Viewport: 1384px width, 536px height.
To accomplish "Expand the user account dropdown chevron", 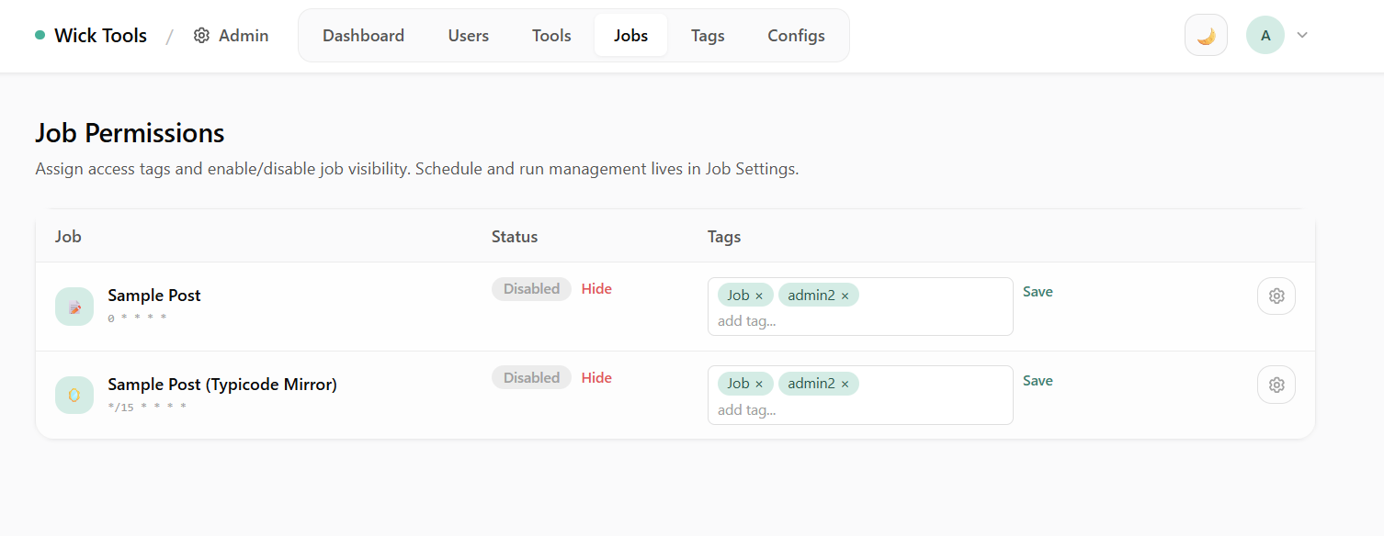I will tap(1302, 36).
